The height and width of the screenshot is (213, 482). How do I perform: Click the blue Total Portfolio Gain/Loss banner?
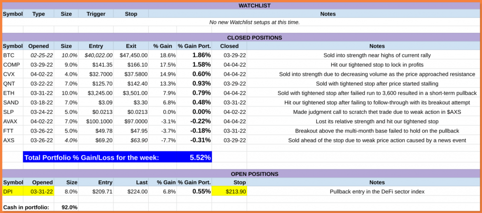coord(117,158)
